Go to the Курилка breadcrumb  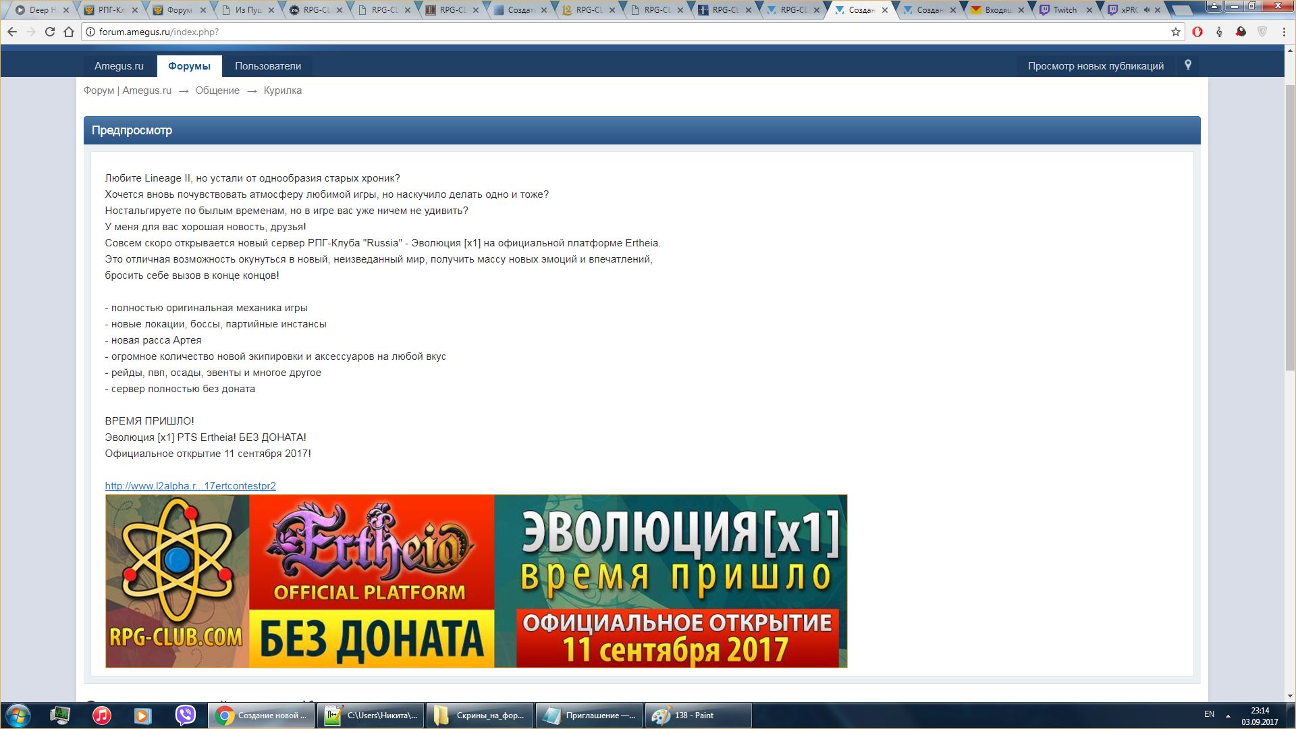[283, 90]
